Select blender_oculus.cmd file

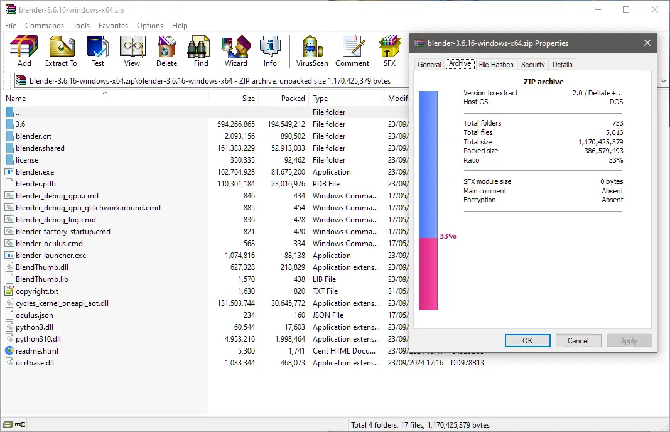49,244
